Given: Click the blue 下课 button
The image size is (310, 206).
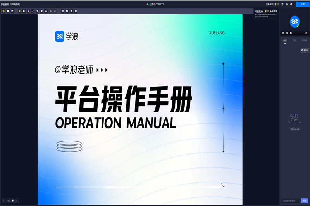Looking at the screenshot, I should tap(303, 4).
